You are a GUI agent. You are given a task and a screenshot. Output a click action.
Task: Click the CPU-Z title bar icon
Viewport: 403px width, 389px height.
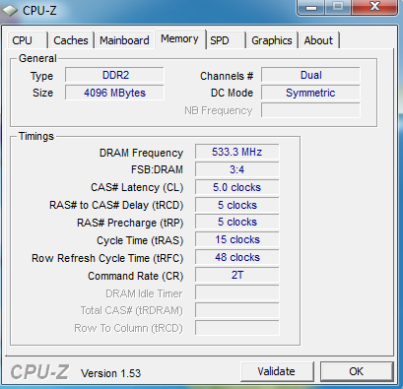(10, 11)
